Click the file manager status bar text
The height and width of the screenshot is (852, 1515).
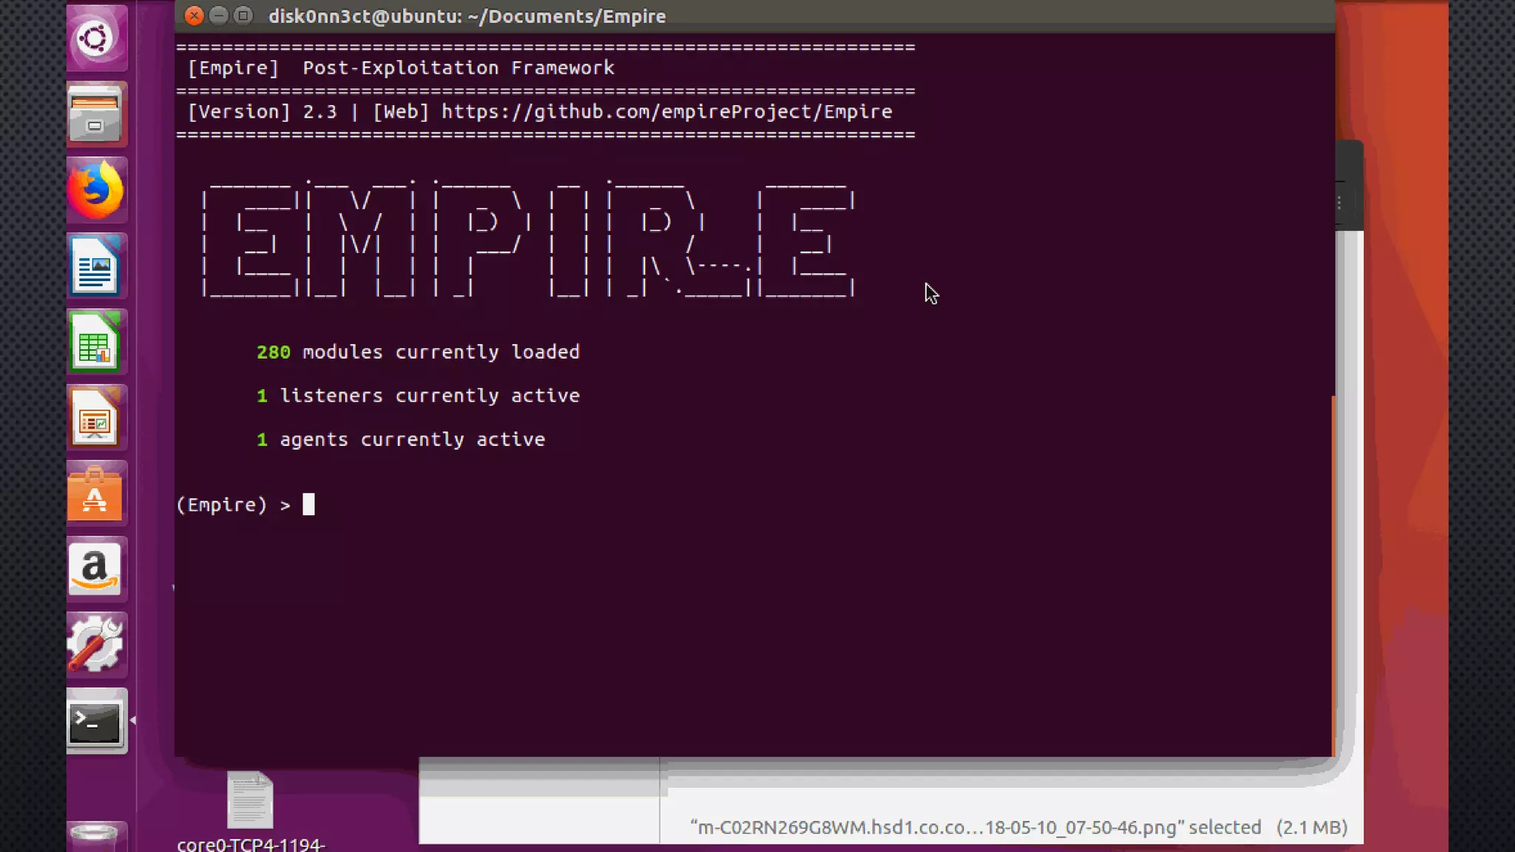[x=1018, y=827]
